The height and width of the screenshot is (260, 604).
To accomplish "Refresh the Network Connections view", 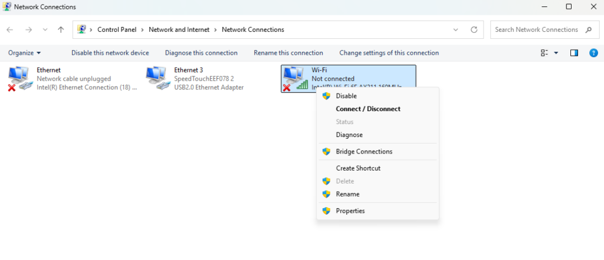I will (474, 29).
